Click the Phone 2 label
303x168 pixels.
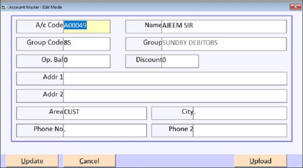[x=181, y=129]
